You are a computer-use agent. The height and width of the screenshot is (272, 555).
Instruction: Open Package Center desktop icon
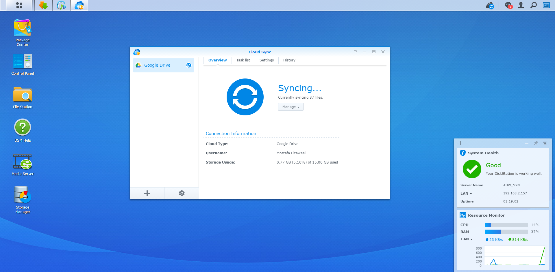(23, 33)
